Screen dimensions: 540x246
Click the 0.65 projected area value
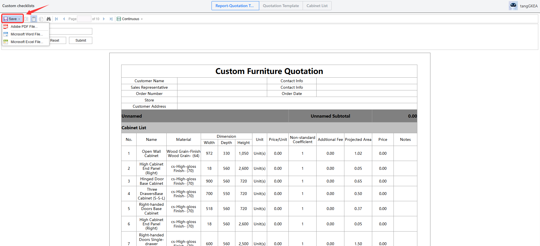point(358,181)
